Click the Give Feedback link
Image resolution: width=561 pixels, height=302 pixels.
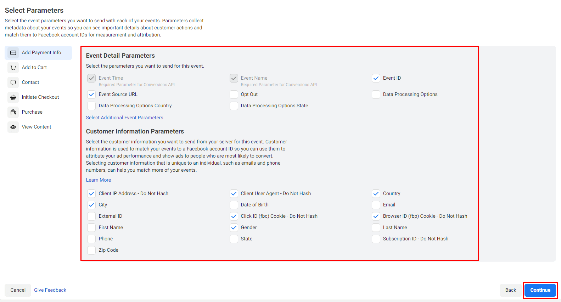click(50, 290)
